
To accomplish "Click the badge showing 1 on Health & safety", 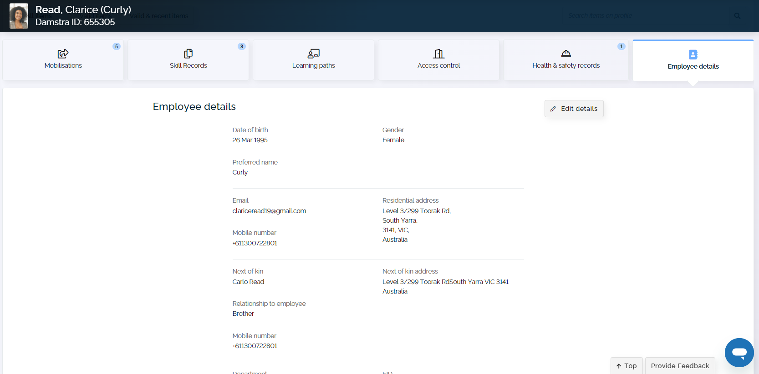I will 621,46.
